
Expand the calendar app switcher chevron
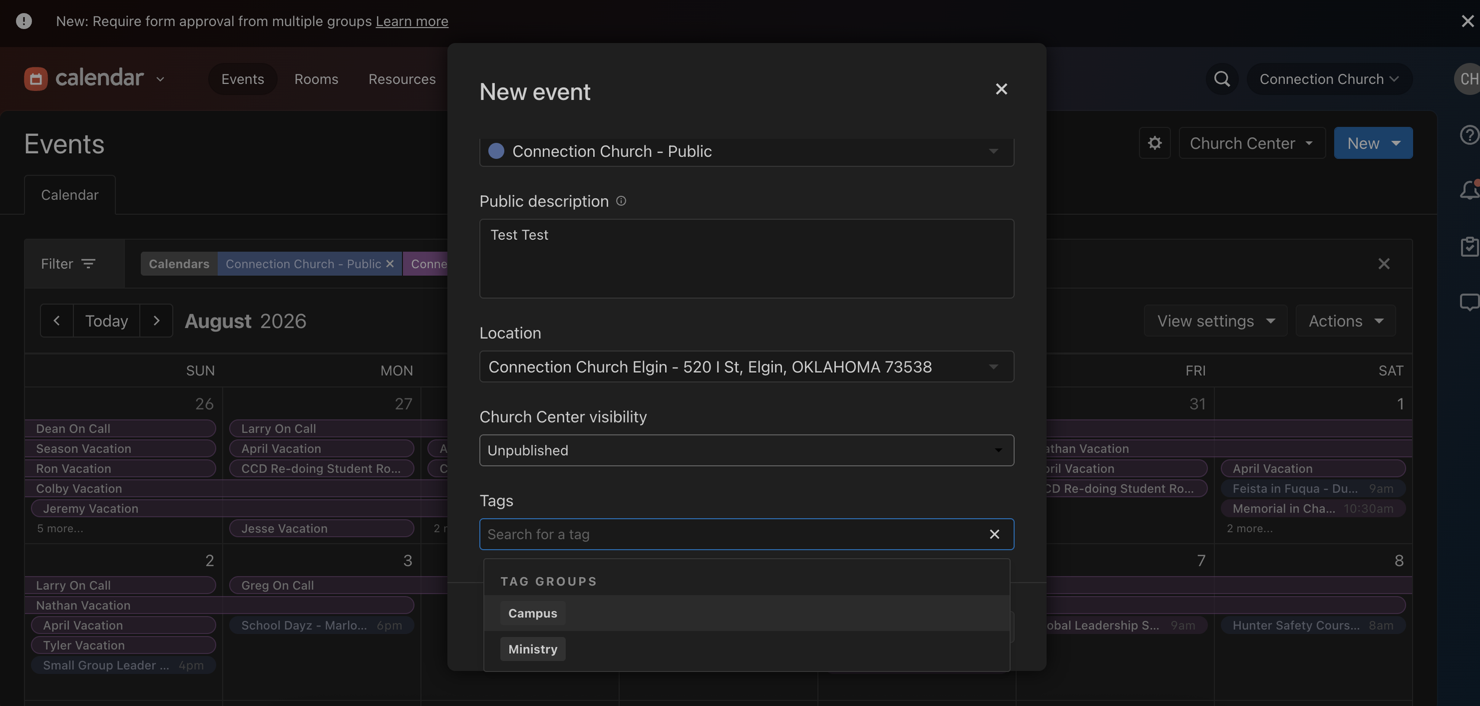tap(160, 79)
